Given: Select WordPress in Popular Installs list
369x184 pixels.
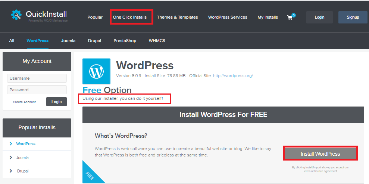Looking at the screenshot, I should [x=26, y=144].
